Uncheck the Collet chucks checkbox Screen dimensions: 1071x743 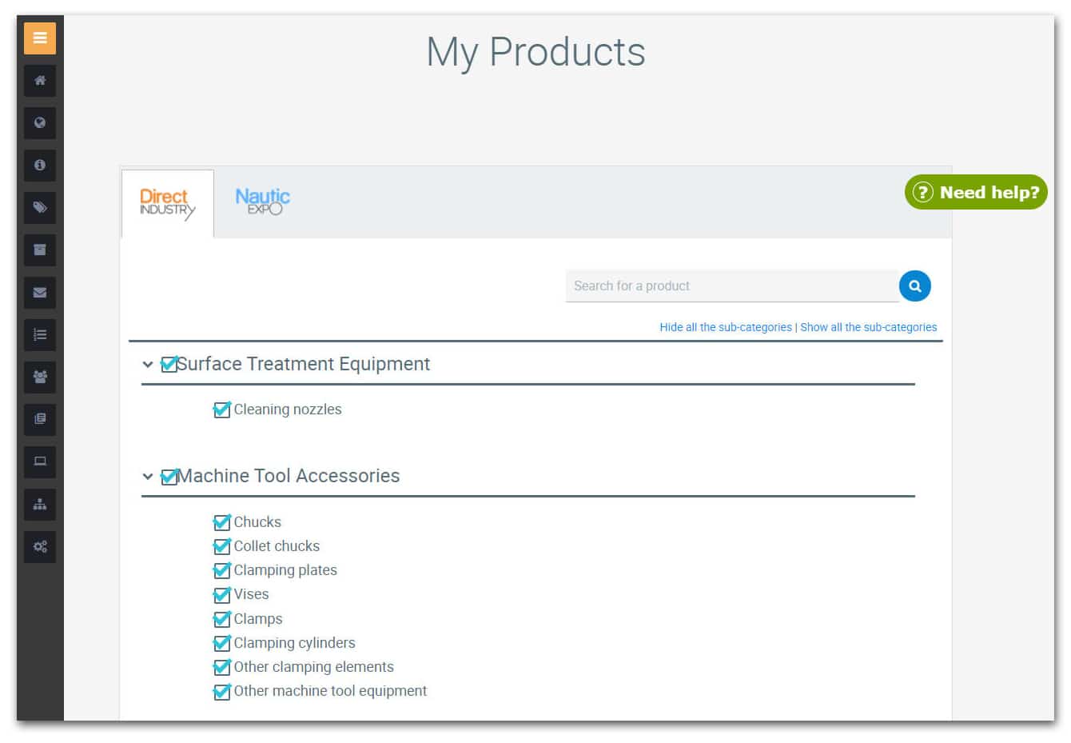coord(222,546)
